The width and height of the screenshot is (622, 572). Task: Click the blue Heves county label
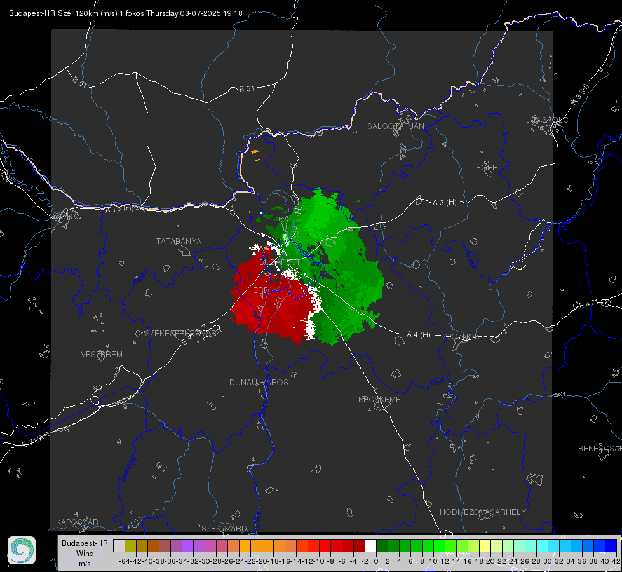(x=470, y=259)
